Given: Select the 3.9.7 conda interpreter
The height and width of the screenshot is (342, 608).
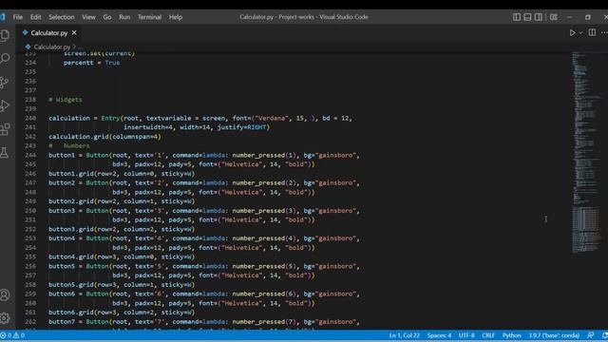Looking at the screenshot, I should (x=554, y=335).
